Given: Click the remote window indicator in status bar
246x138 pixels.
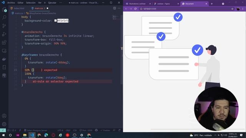Looking at the screenshot, I should pos(3,130).
